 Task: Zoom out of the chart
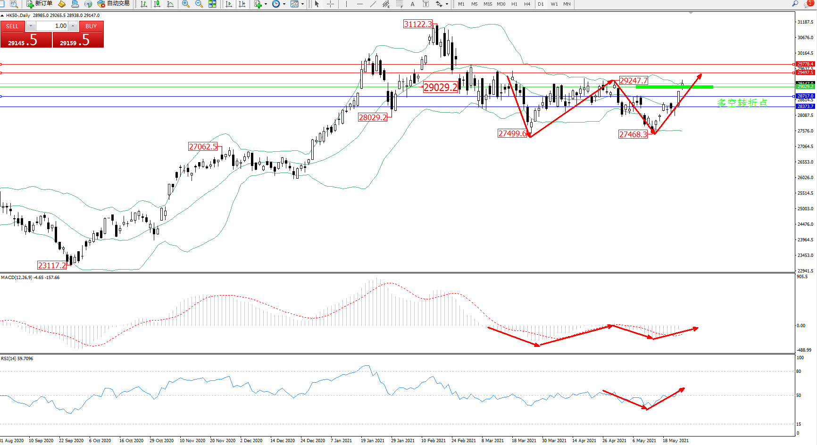(x=199, y=4)
